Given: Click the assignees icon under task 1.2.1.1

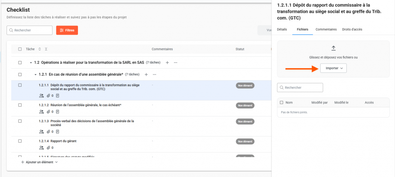Looking at the screenshot, I should coord(41,95).
